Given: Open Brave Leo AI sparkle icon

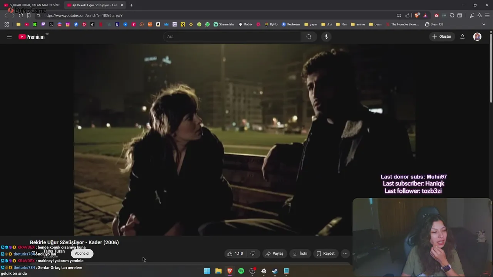Looking at the screenshot, I should (480, 15).
